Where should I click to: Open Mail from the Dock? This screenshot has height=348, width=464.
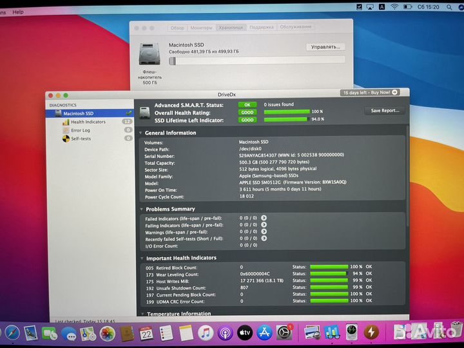(x=31, y=333)
